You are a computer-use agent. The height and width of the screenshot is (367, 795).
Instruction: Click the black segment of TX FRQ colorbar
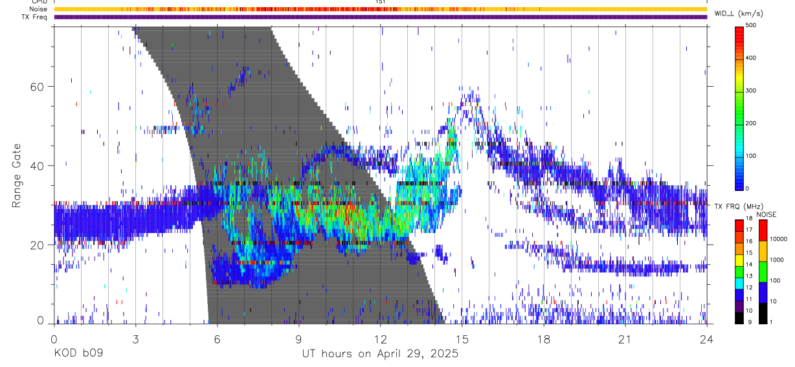(739, 318)
